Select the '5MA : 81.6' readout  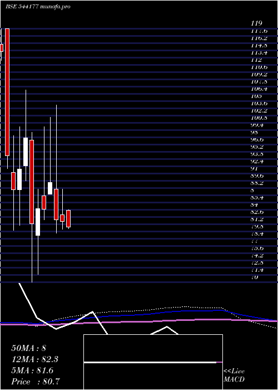click(32, 370)
